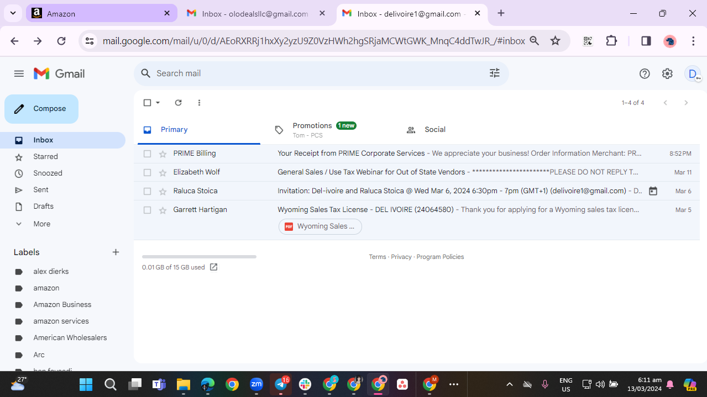Click the storage usage progress bar
The image size is (707, 397).
(x=199, y=257)
